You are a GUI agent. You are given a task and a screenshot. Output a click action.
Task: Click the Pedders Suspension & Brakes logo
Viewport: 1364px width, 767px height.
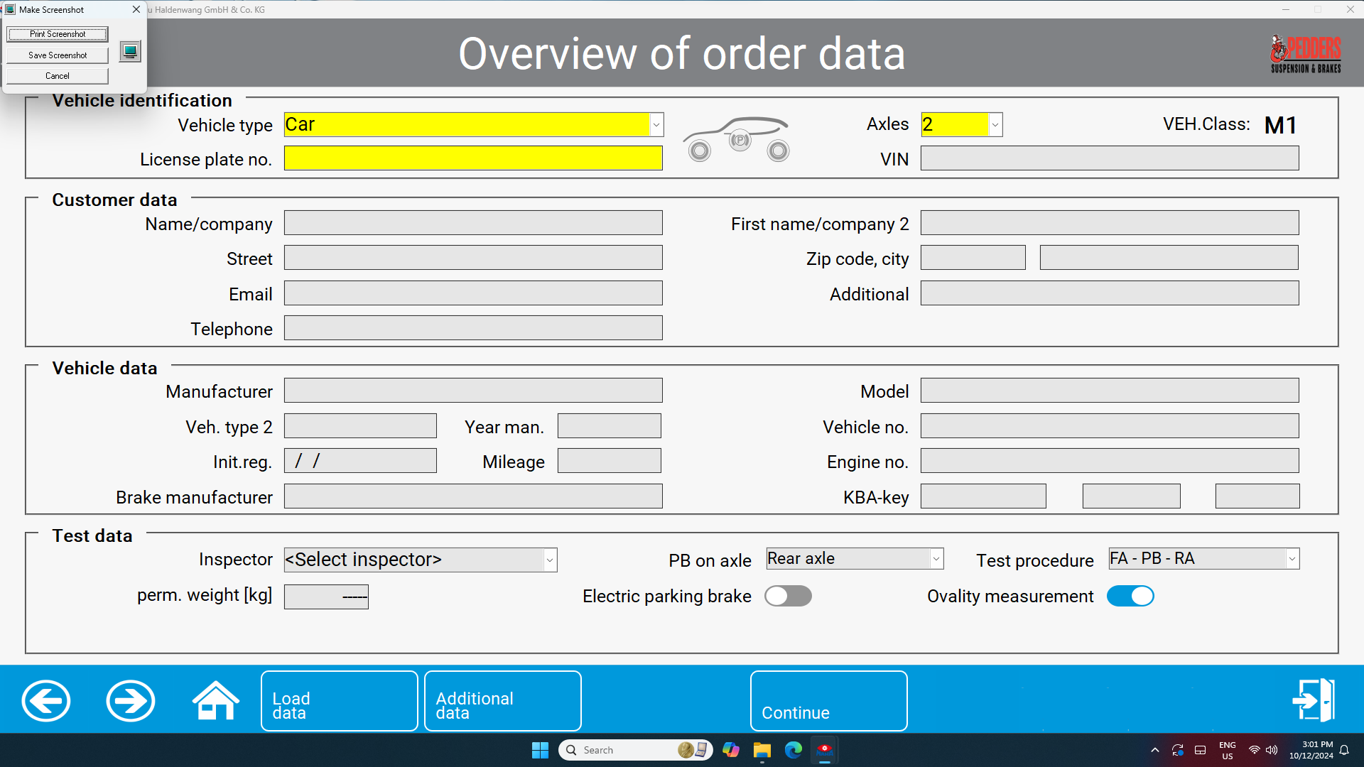click(1305, 54)
